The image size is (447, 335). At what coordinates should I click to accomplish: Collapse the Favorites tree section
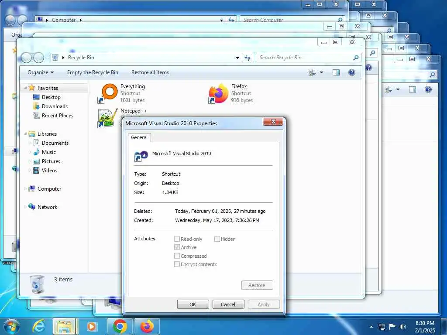25,88
